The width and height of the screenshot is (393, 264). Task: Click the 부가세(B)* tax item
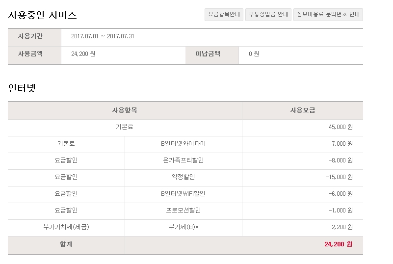tap(183, 227)
